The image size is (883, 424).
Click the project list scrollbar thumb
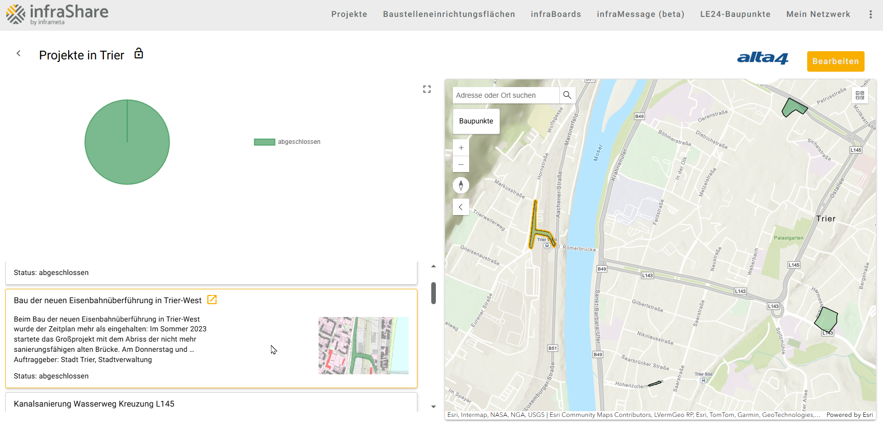coord(433,293)
